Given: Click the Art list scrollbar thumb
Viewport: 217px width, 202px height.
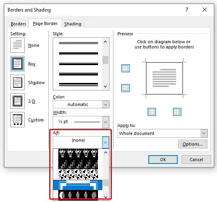Looking at the screenshot, I should [x=106, y=183].
